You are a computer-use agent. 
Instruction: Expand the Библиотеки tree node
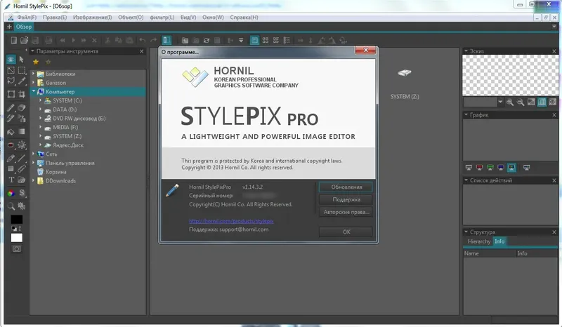(33, 74)
